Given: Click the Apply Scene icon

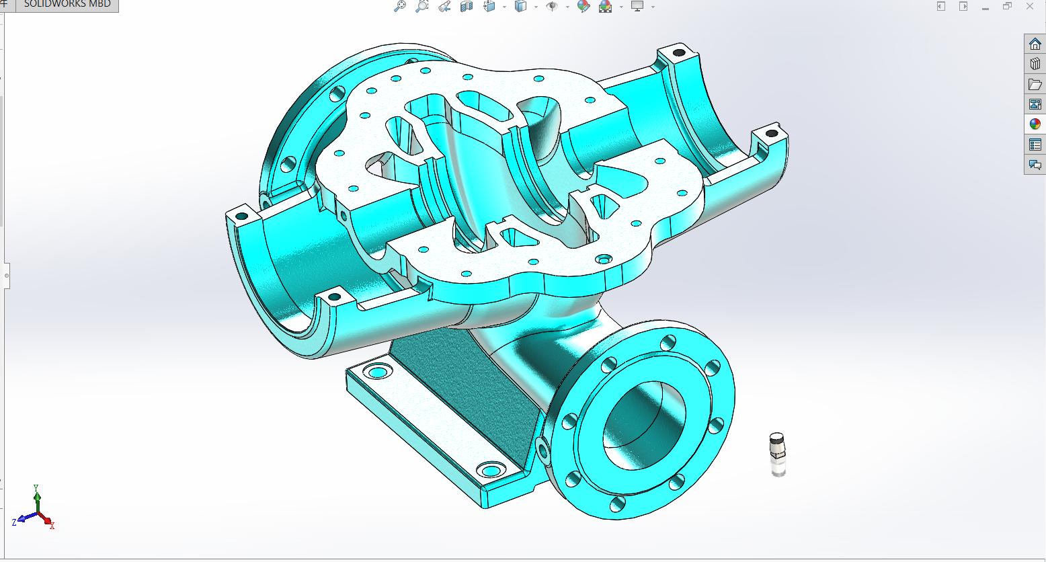Looking at the screenshot, I should click(606, 7).
